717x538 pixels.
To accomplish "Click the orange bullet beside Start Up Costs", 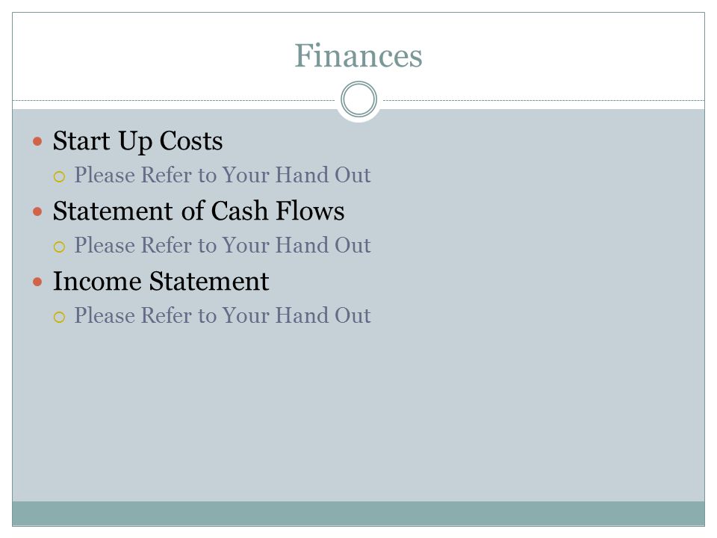I will [37, 141].
